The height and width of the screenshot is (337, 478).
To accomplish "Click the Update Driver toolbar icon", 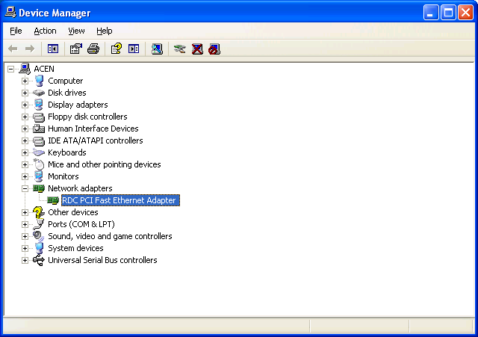I will click(x=179, y=49).
